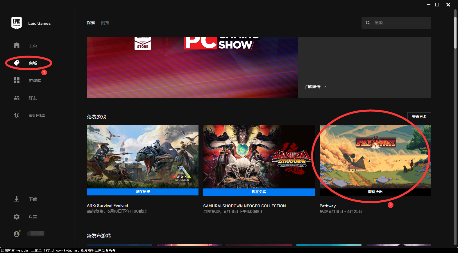Image resolution: width=458 pixels, height=253 pixels.
Task: Click 现在免费 bar under ARK
Action: (x=143, y=192)
